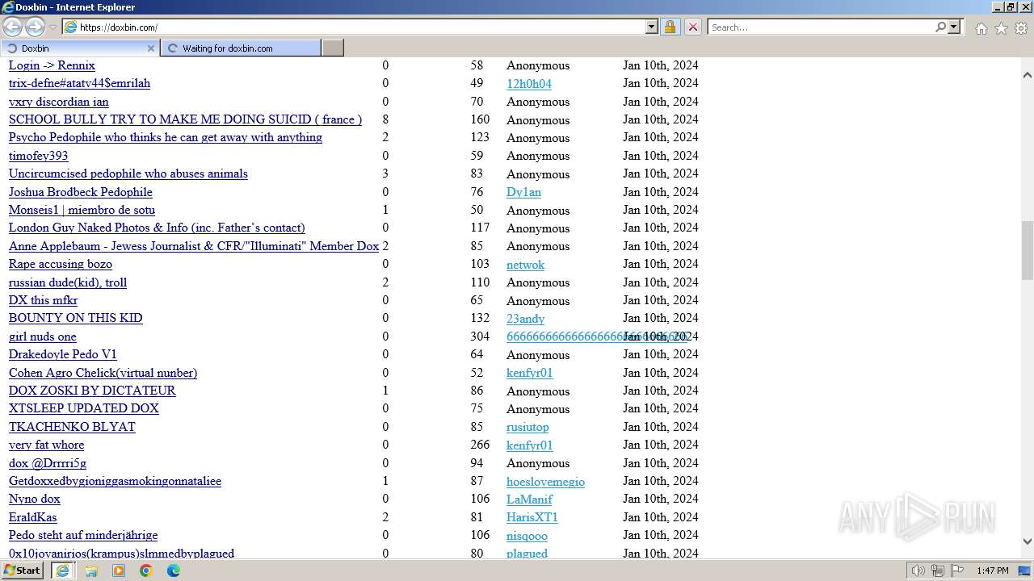Open user profile 23andy
Screen dimensions: 1034x581
525,319
